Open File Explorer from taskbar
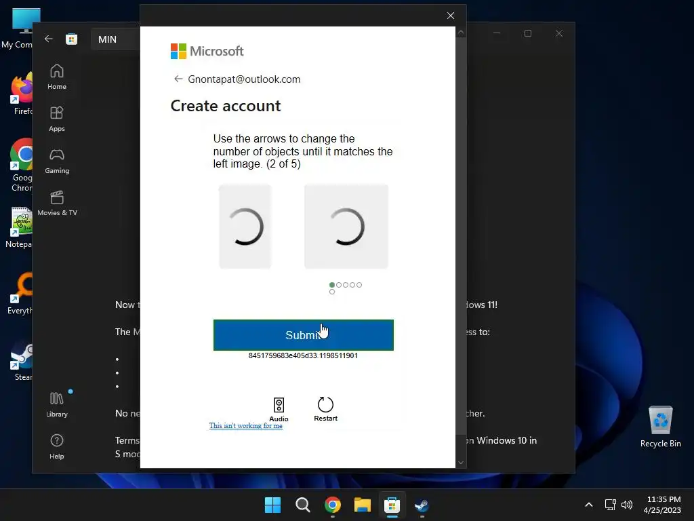 [362, 505]
